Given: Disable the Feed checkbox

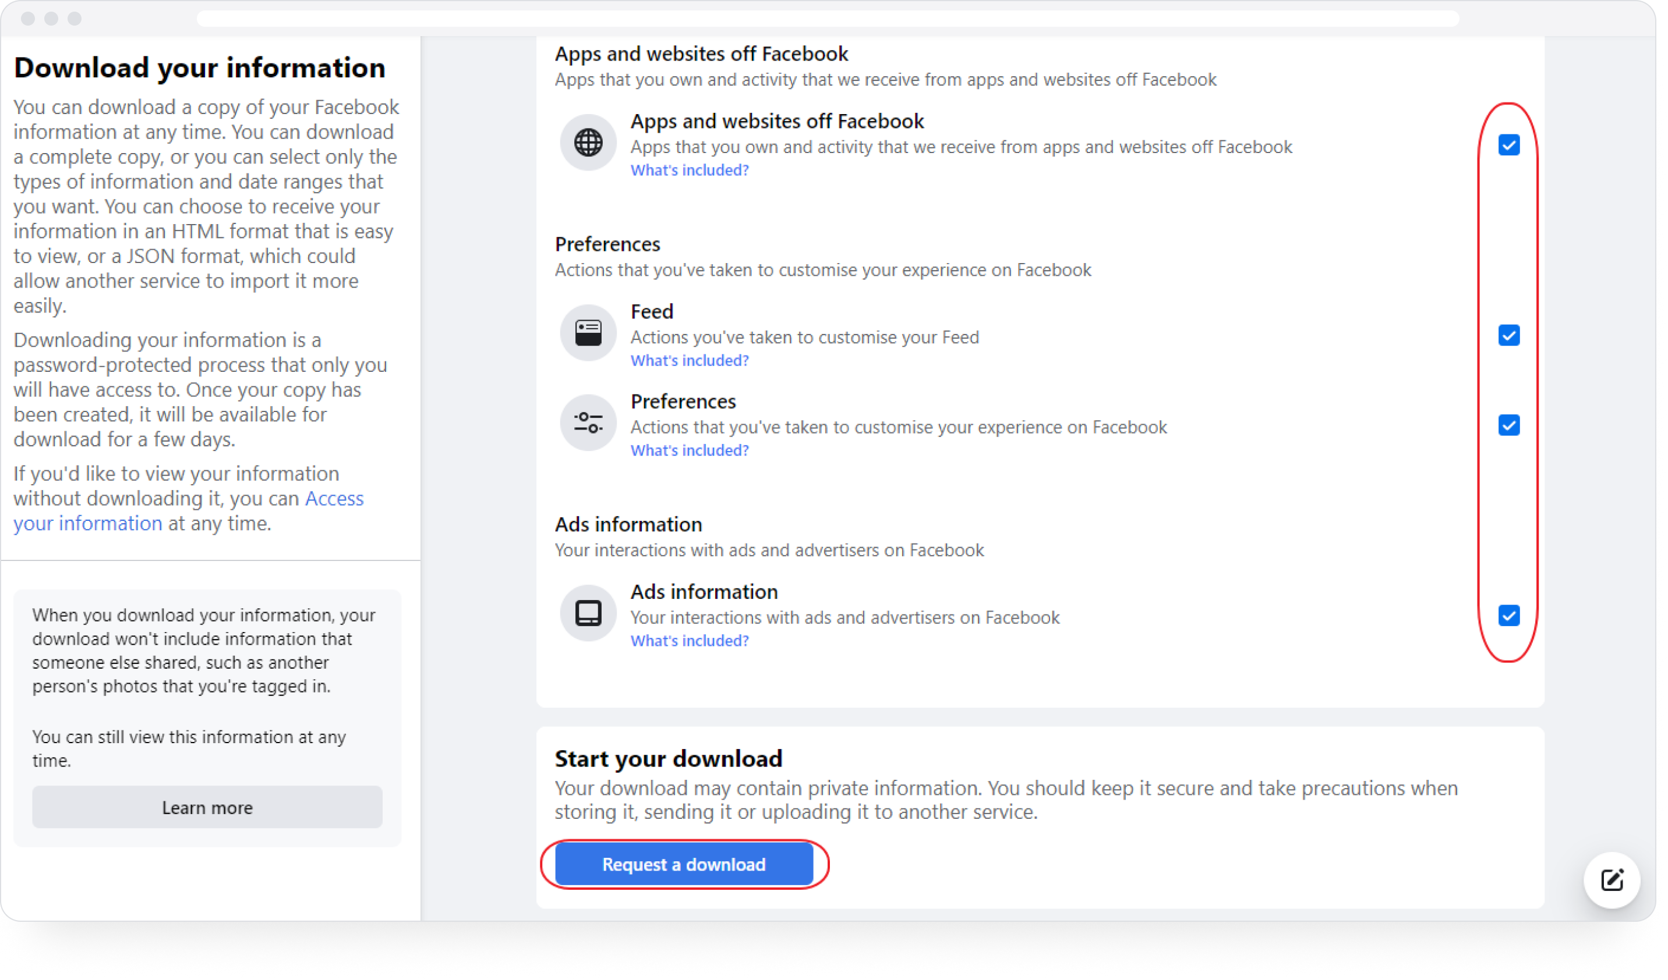Looking at the screenshot, I should (x=1509, y=335).
